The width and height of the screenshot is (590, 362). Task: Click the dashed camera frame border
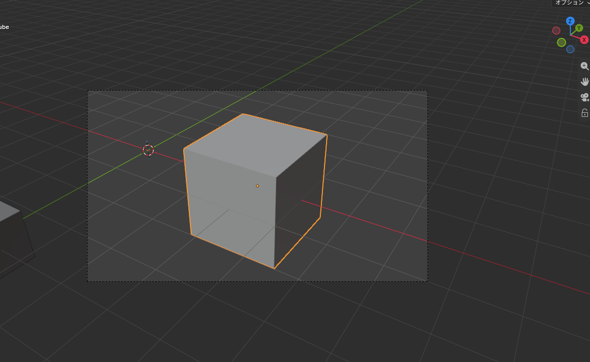[257, 90]
